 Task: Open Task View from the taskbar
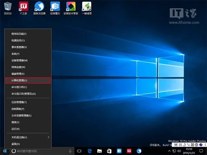(x=79, y=151)
